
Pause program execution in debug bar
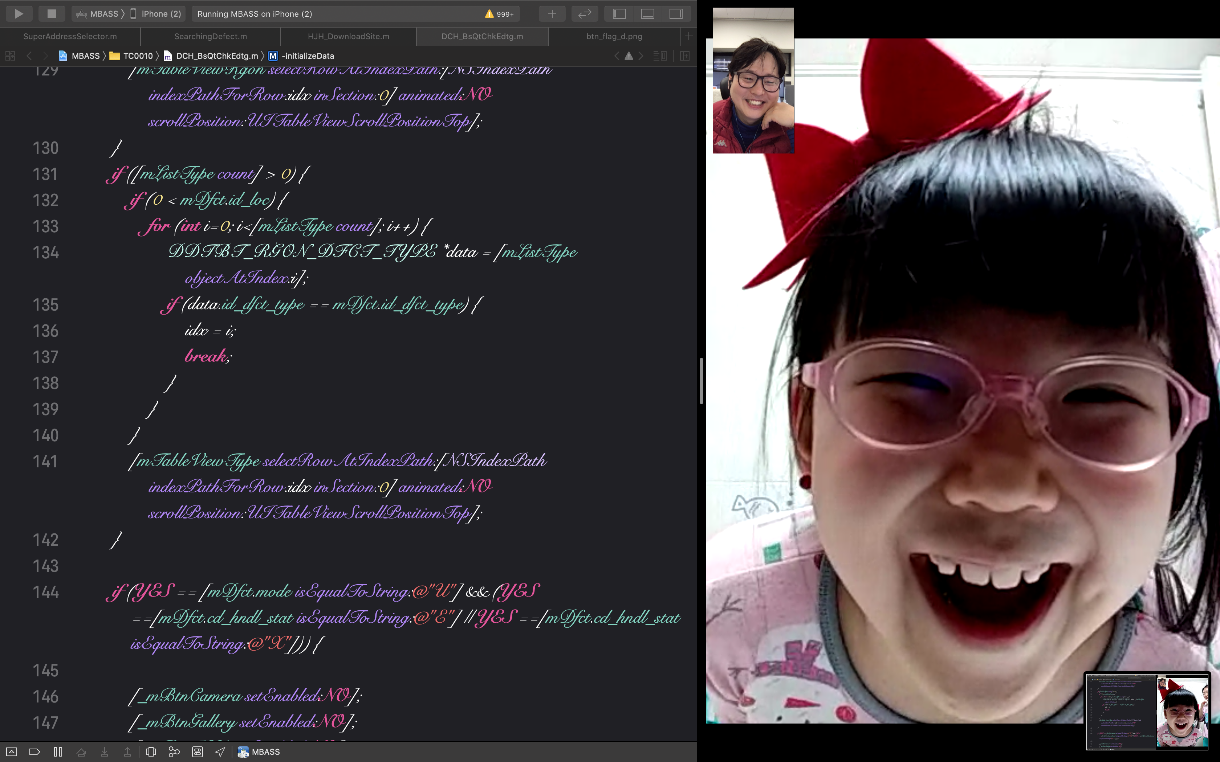(x=58, y=751)
